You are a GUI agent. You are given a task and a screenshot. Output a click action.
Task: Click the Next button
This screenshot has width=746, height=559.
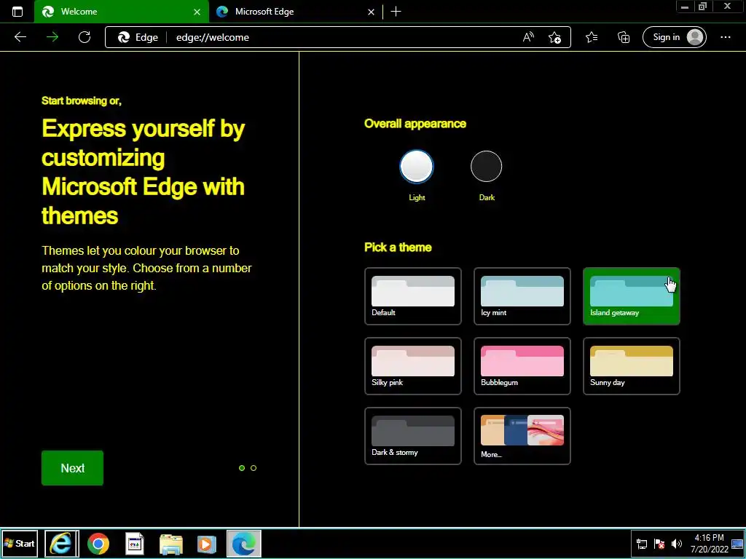(x=72, y=468)
